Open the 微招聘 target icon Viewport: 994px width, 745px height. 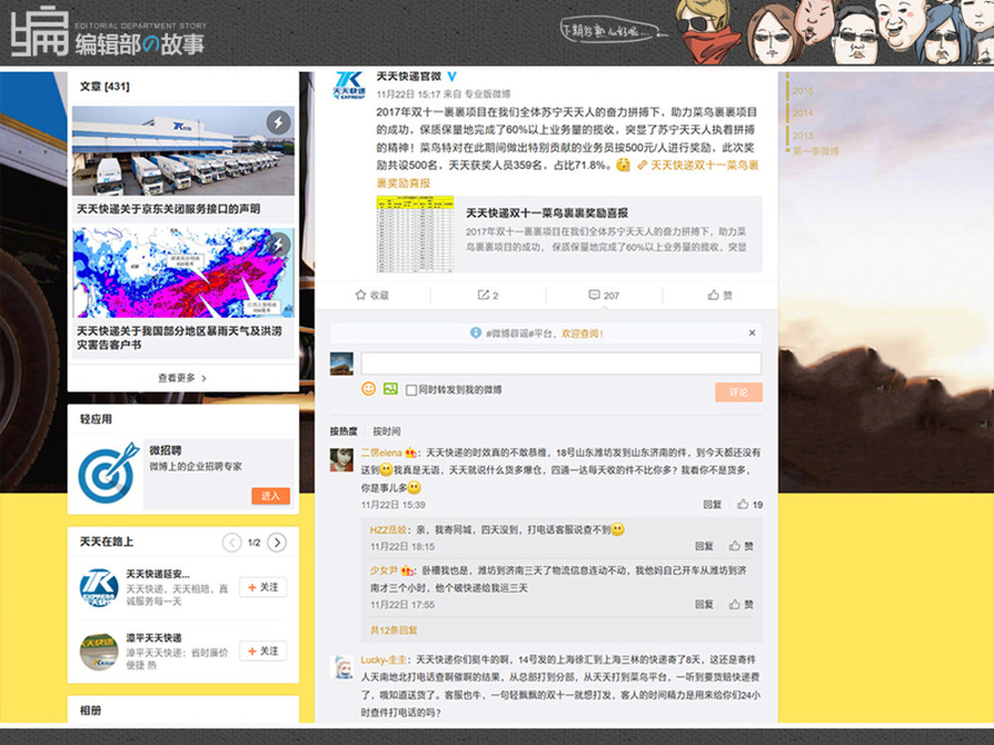click(x=107, y=473)
